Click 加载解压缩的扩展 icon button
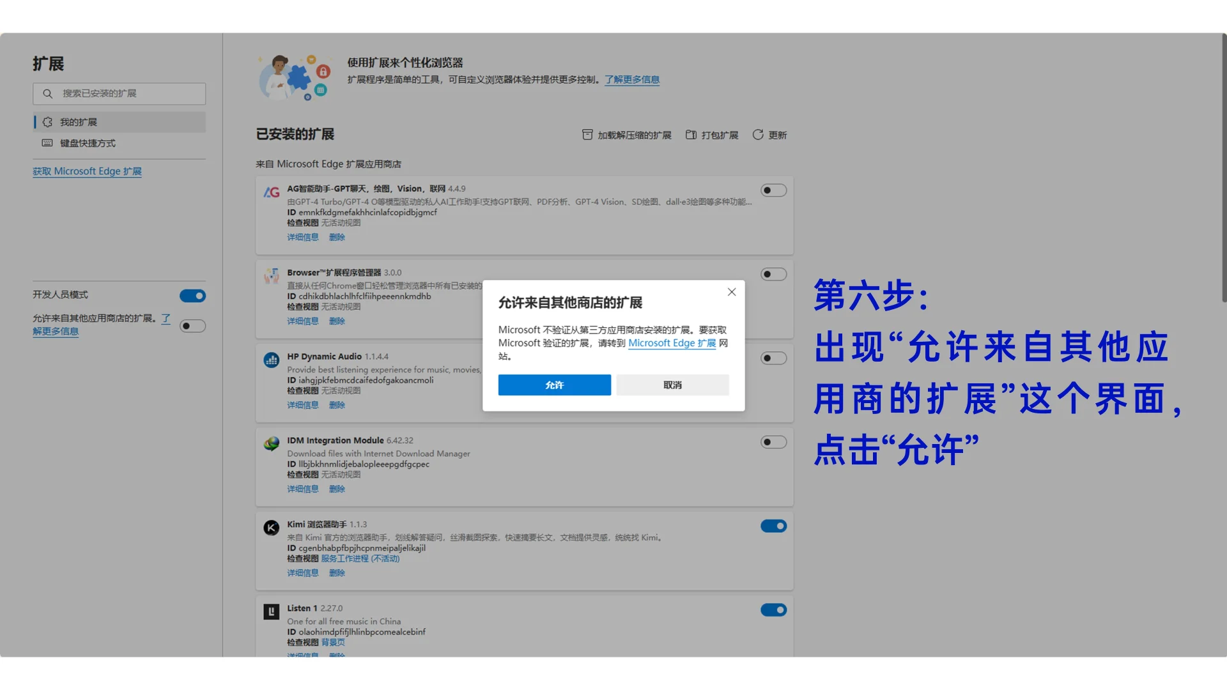 (x=587, y=135)
